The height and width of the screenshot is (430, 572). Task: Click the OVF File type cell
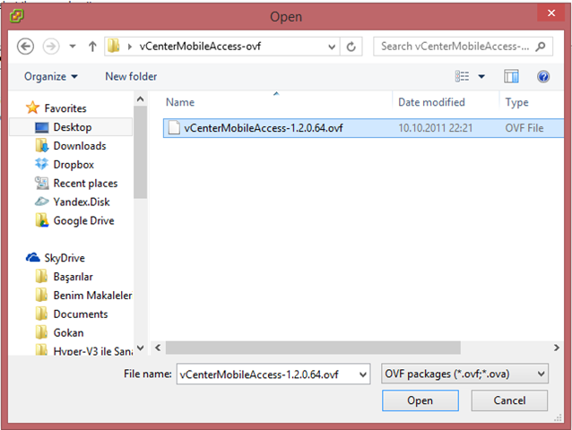(x=524, y=128)
